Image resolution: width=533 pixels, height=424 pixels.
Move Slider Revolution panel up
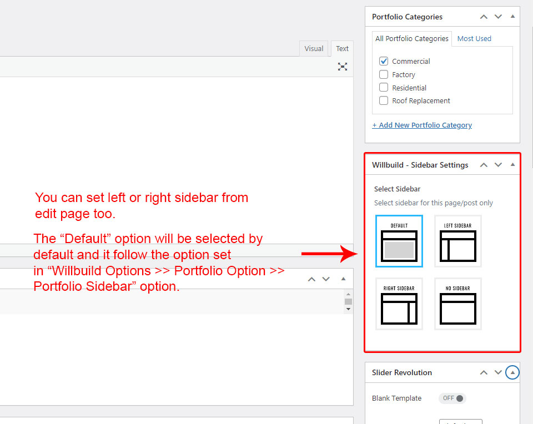tap(484, 372)
